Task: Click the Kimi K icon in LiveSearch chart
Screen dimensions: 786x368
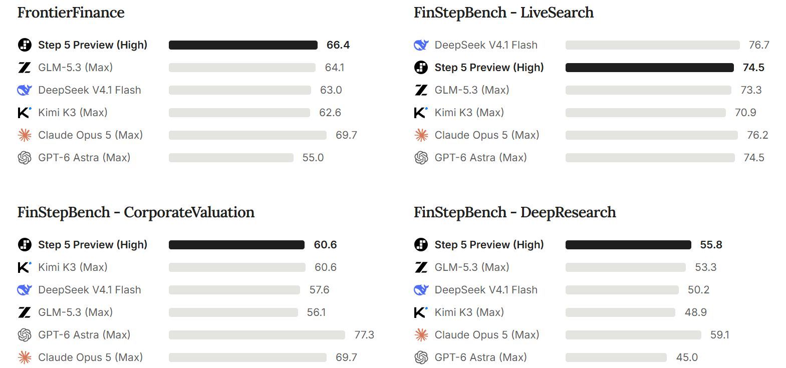Action: pyautogui.click(x=421, y=113)
